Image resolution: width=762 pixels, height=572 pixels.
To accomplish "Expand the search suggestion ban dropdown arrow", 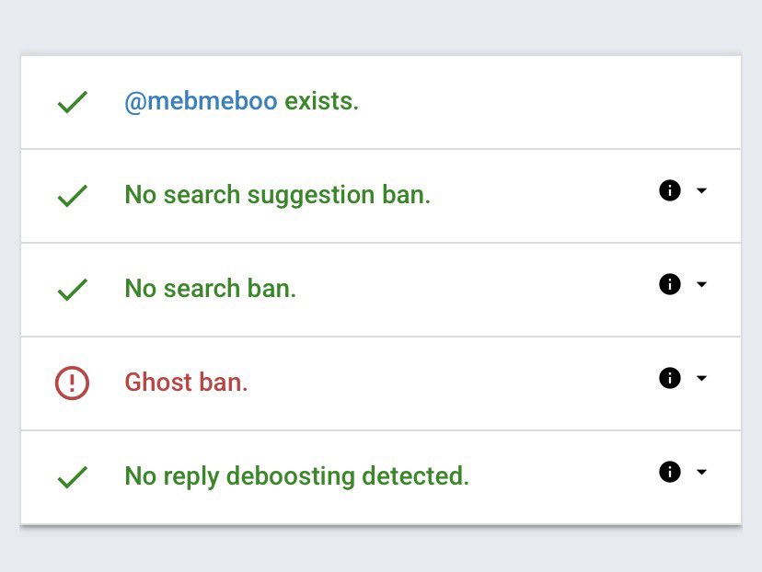I will [x=702, y=190].
